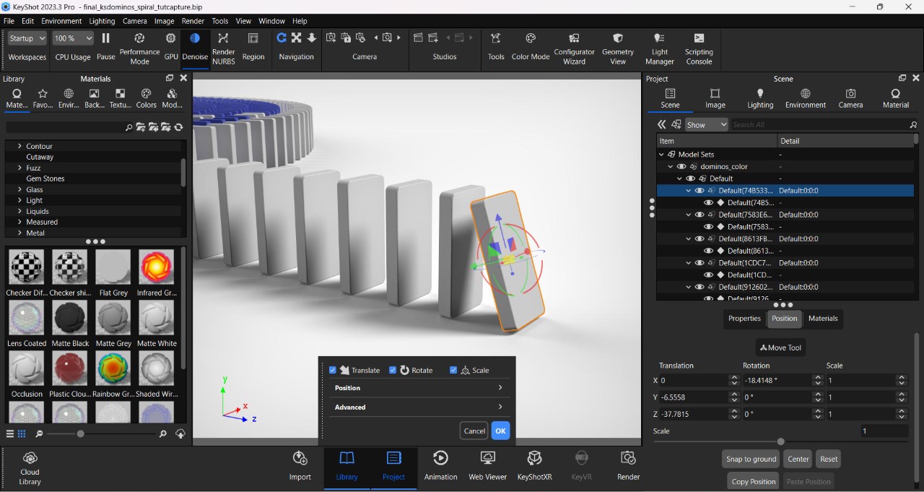The height and width of the screenshot is (492, 924).
Task: Open the Render menu
Action: point(193,21)
